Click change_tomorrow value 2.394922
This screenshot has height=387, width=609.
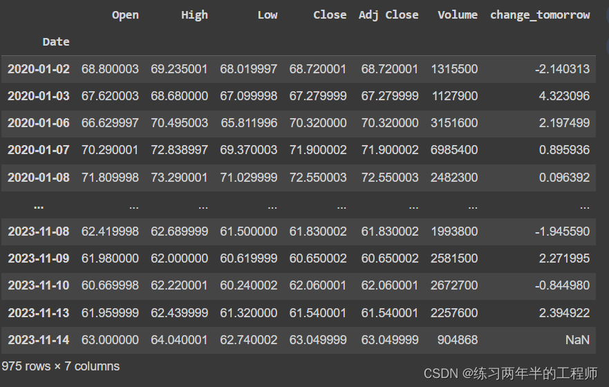564,313
